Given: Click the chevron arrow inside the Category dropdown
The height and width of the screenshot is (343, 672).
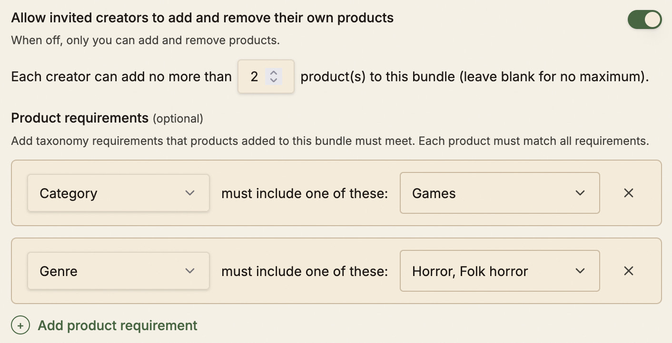Looking at the screenshot, I should tap(190, 193).
